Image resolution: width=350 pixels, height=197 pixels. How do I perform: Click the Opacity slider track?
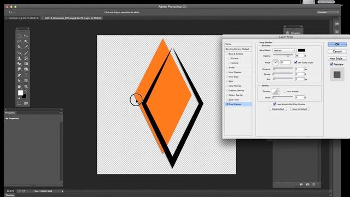point(283,55)
